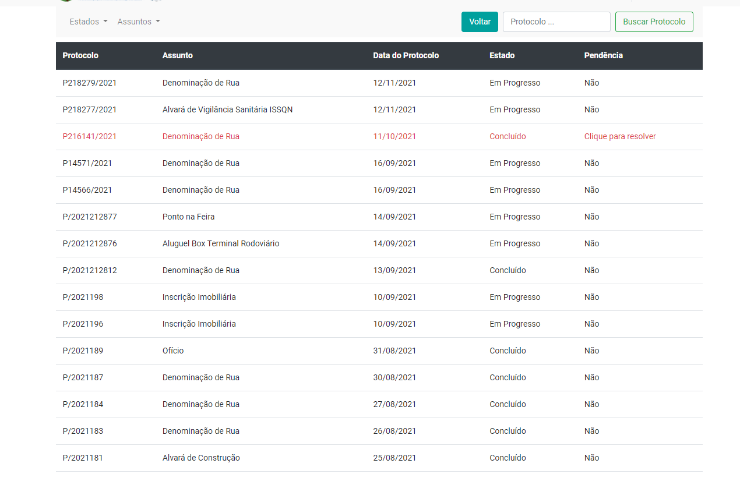Open protocol P218277/2021 row
Image resolution: width=740 pixels, height=481 pixels.
coord(90,109)
